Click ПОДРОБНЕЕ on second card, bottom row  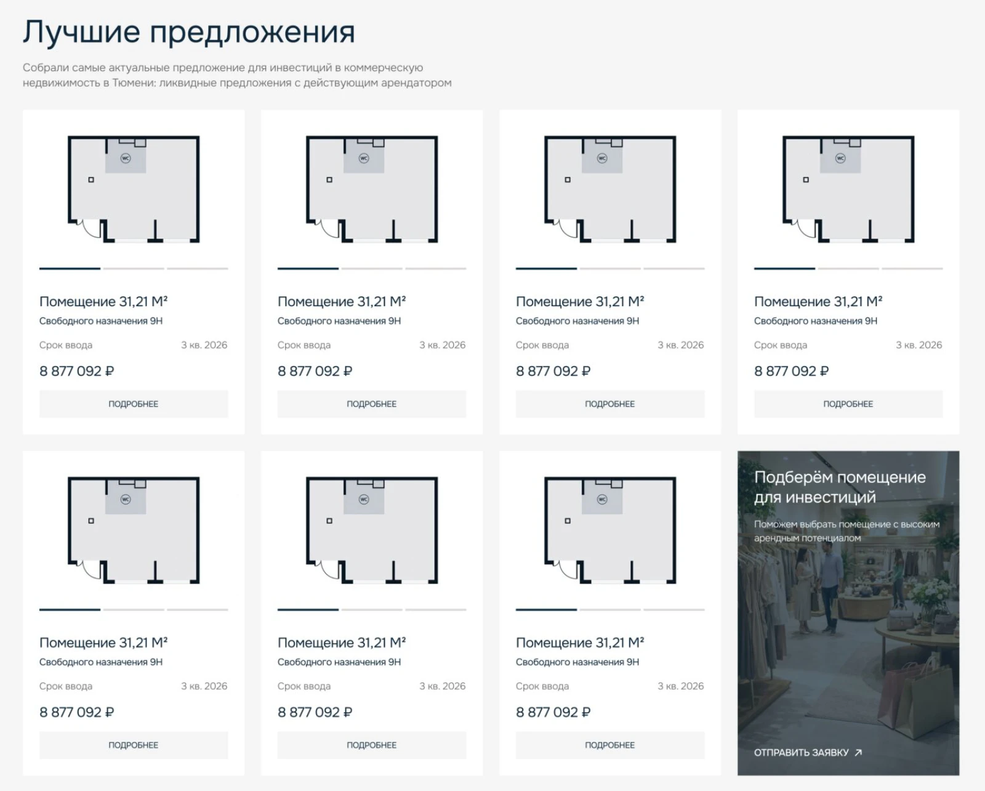[372, 745]
